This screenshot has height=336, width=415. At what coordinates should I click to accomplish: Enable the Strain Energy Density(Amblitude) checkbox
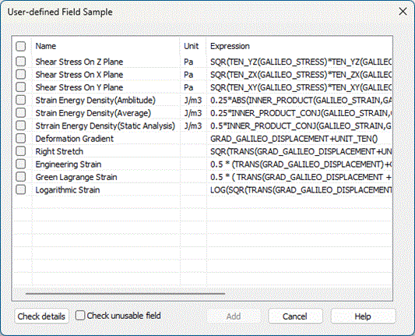point(21,100)
